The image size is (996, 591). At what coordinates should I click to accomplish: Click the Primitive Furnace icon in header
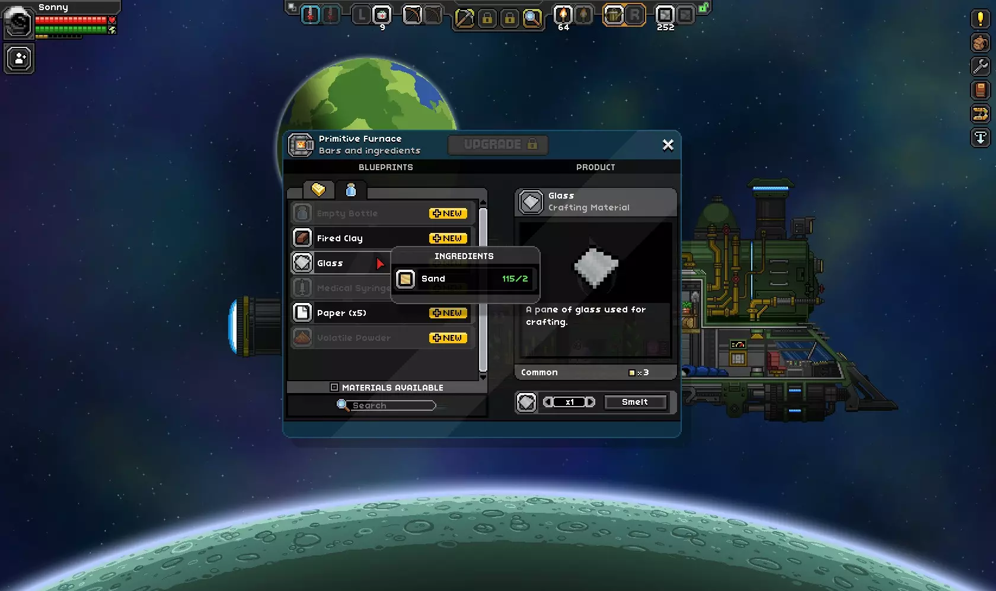click(x=301, y=145)
